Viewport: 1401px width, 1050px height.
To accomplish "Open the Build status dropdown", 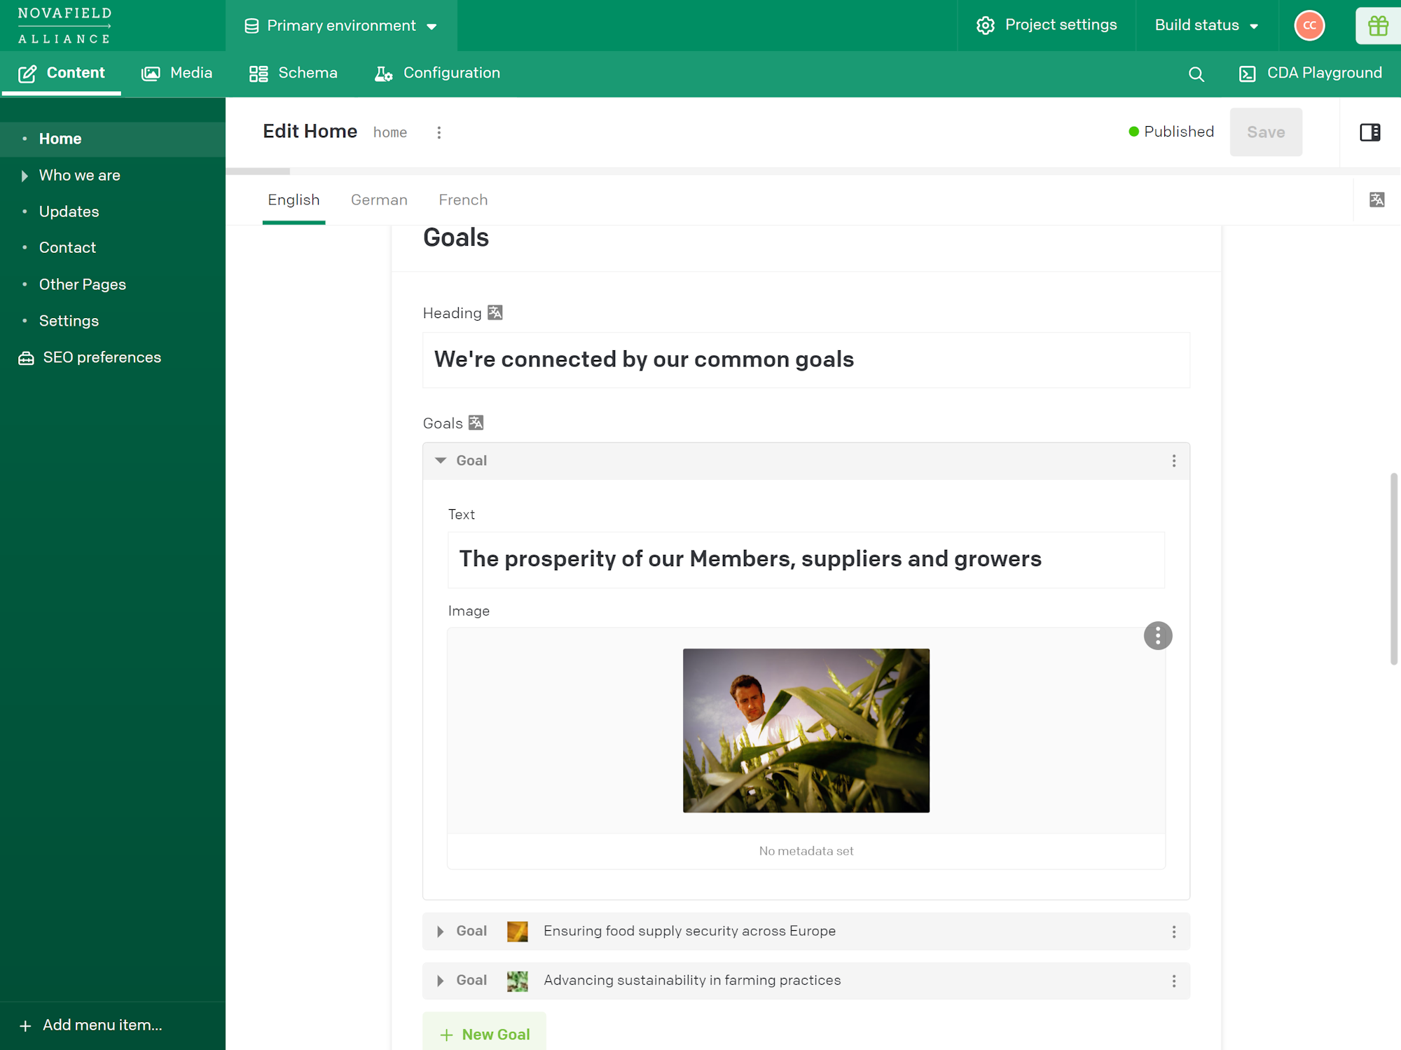I will (1206, 26).
